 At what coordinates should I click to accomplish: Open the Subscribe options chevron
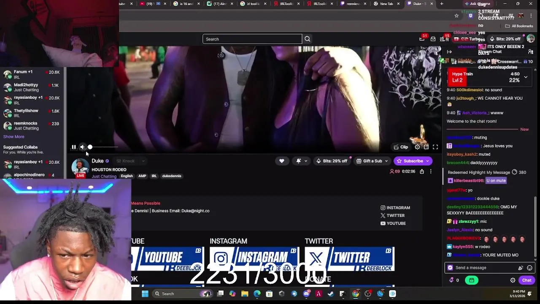(x=428, y=161)
